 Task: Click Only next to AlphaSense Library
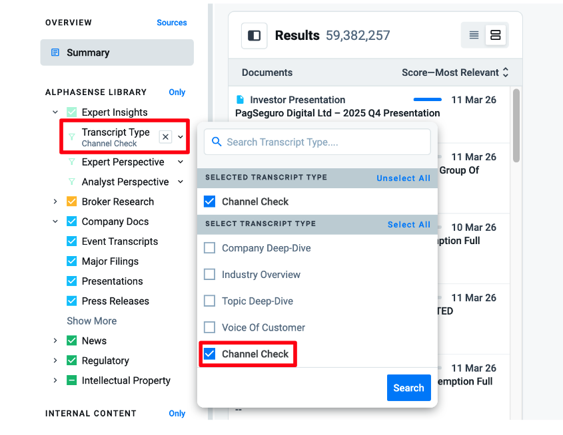tap(177, 92)
